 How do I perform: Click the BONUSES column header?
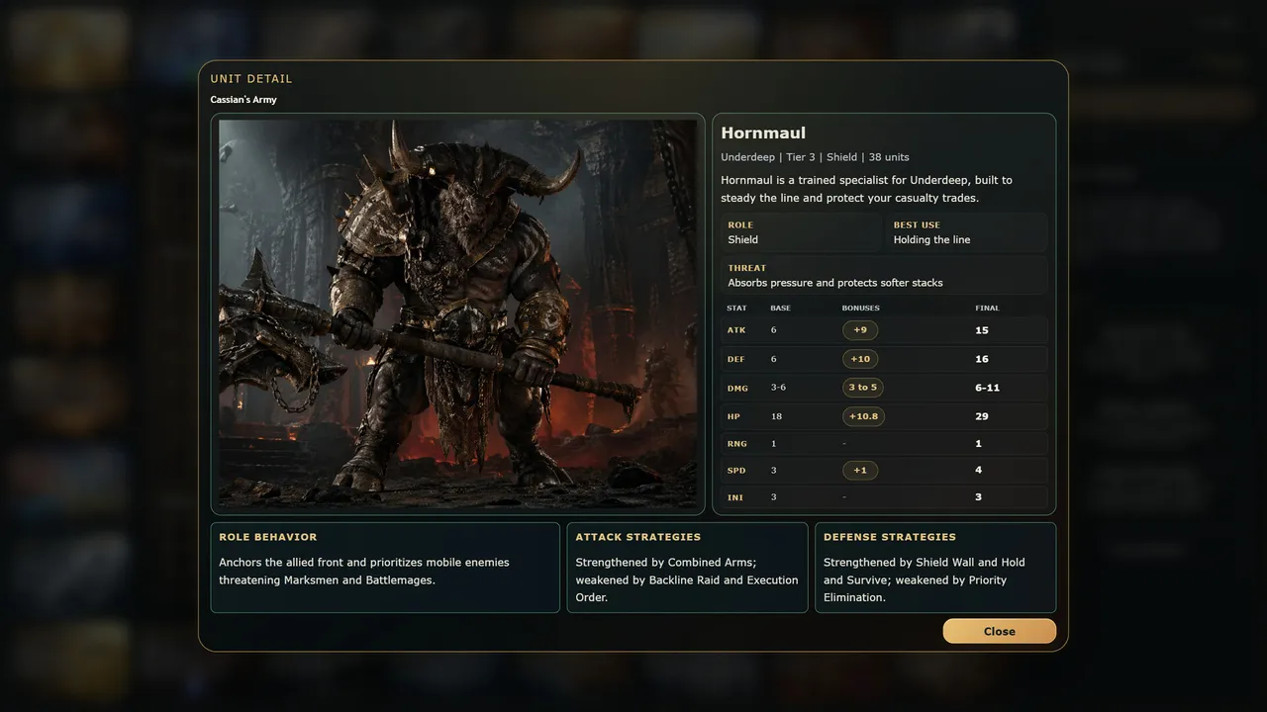pos(860,309)
